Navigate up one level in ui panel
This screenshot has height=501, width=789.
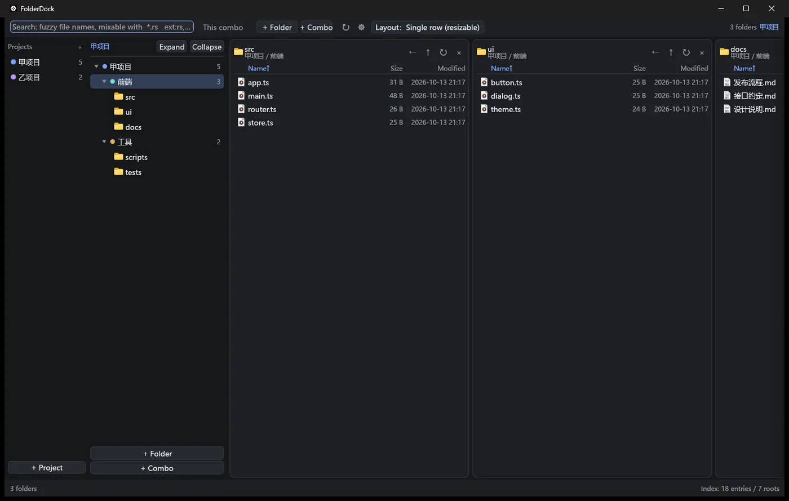[x=671, y=52]
